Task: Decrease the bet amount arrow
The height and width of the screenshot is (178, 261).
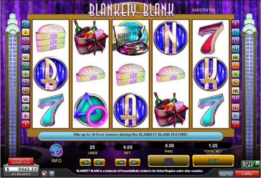Action: point(120,162)
